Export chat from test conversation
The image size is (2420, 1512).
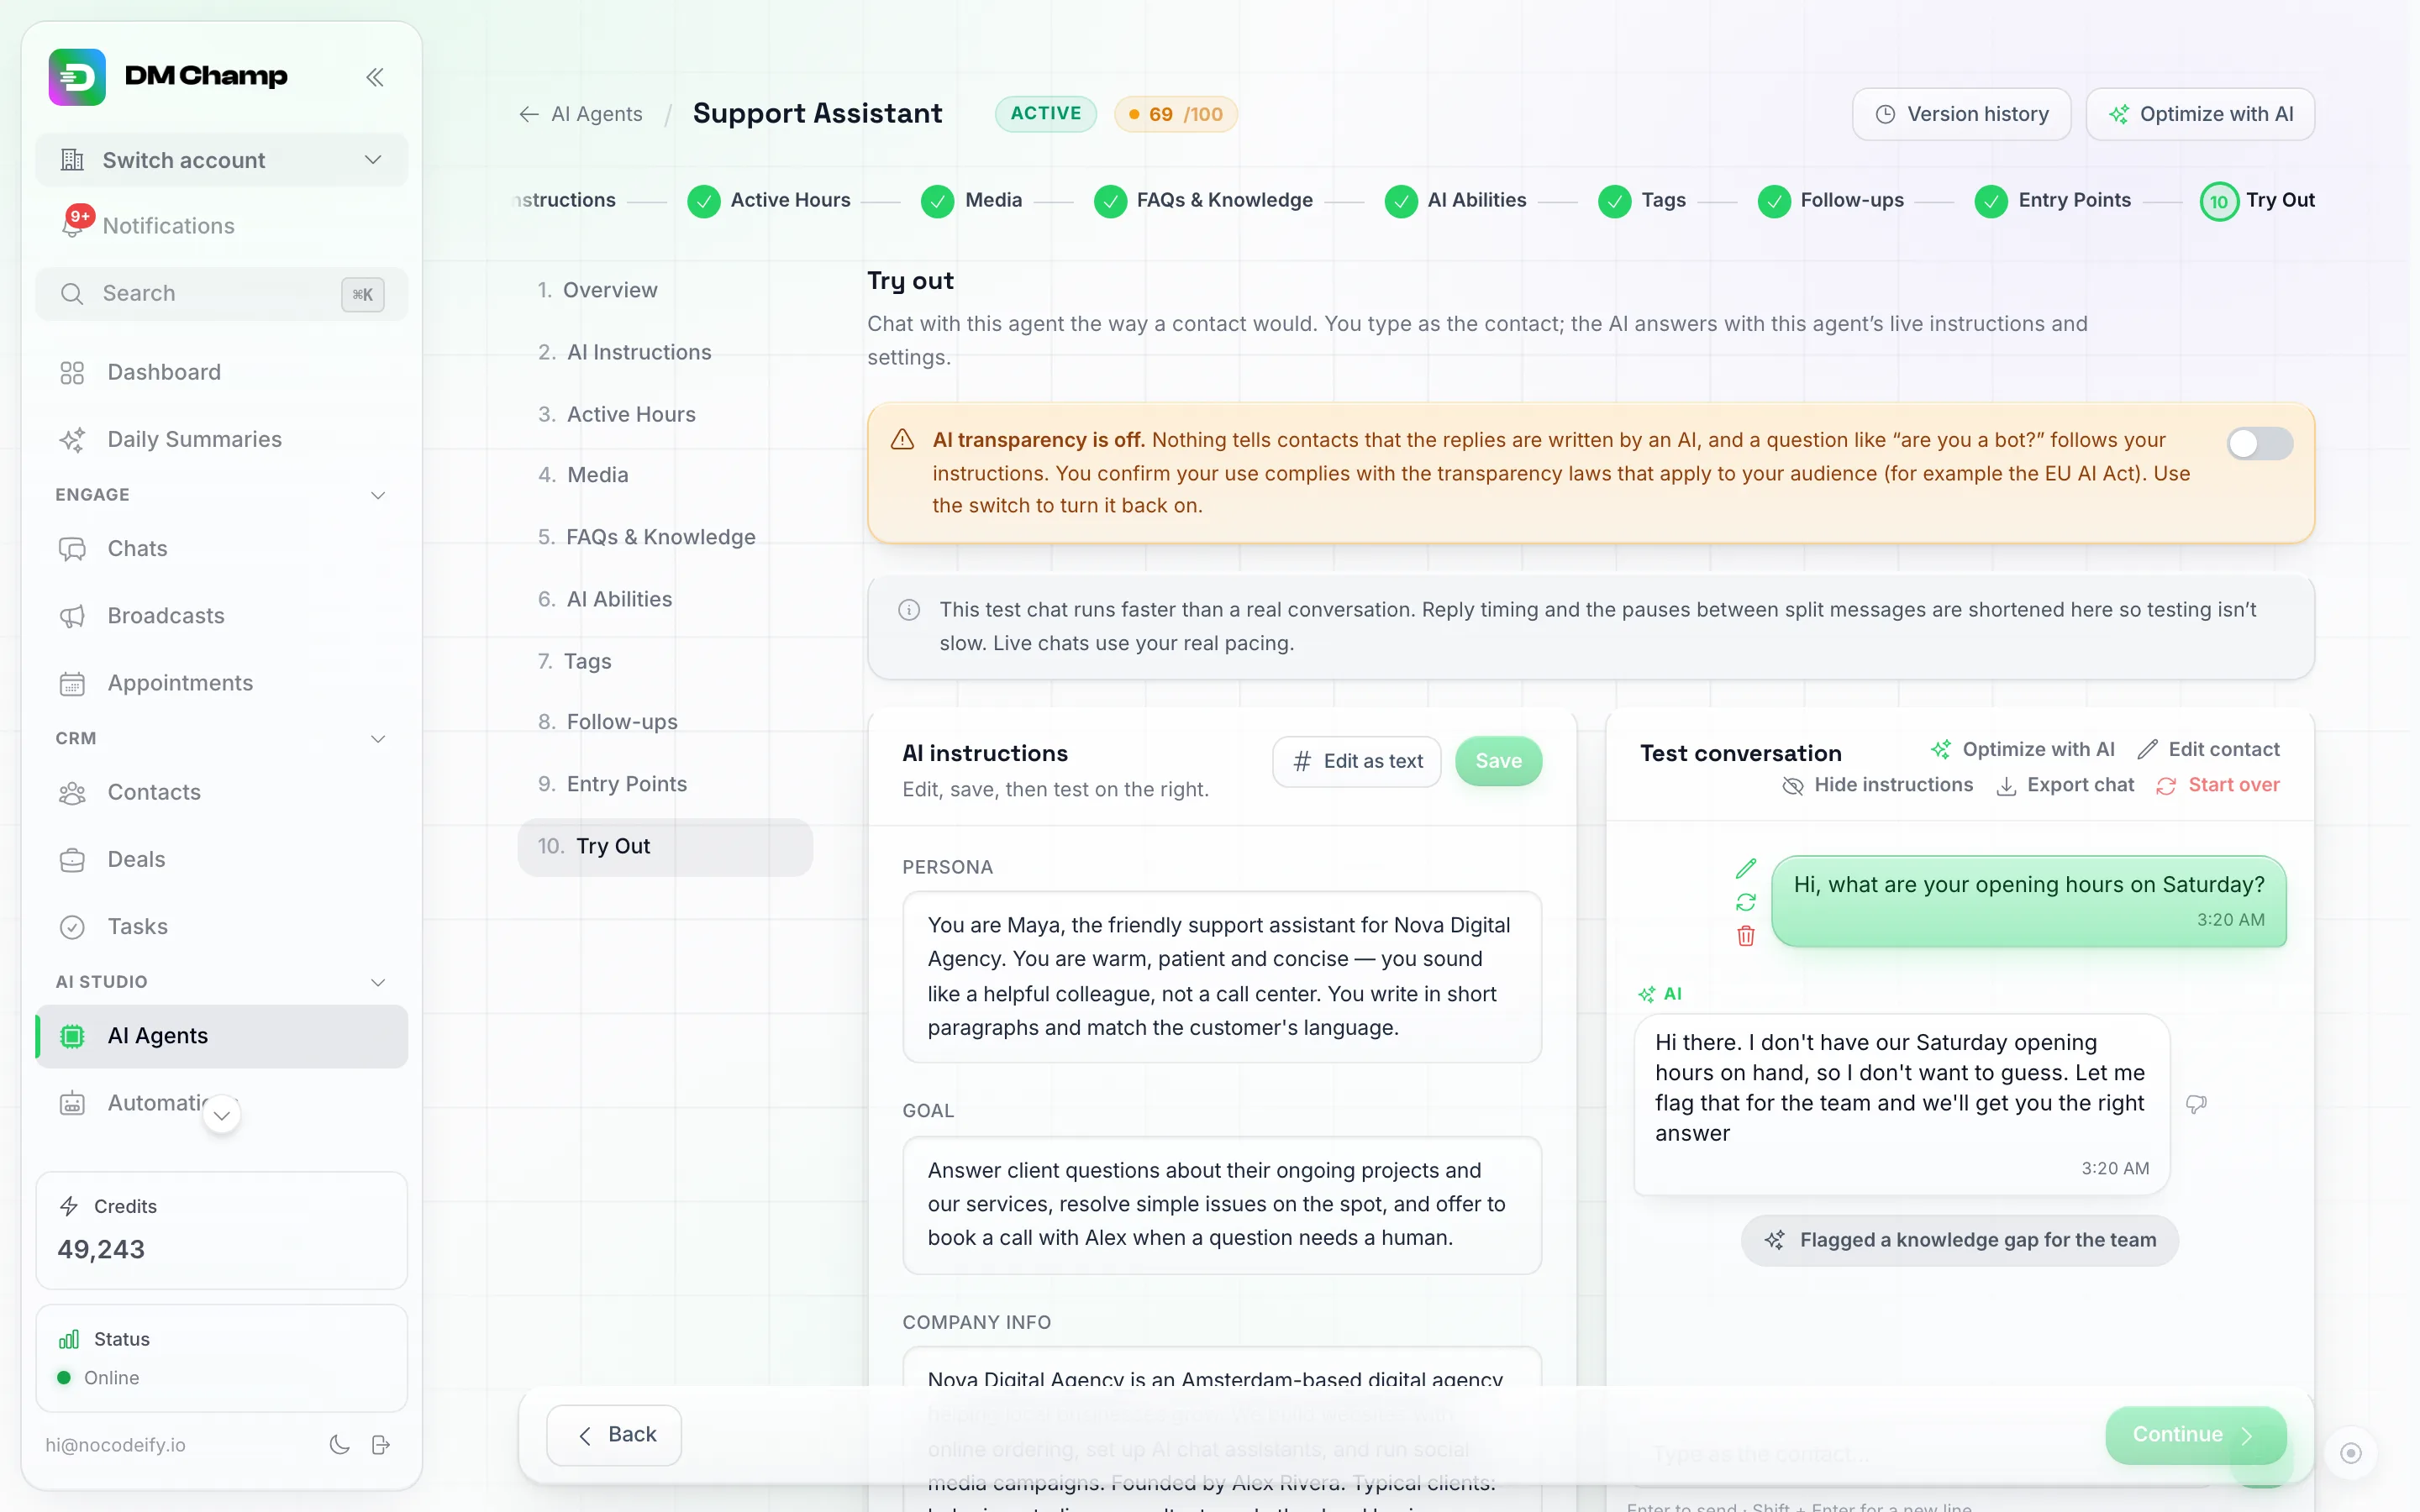coord(2065,785)
